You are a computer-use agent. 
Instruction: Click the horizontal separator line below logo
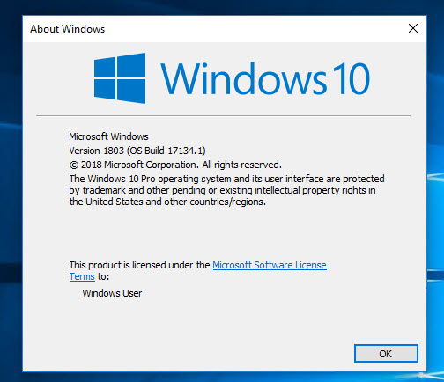[x=223, y=115]
